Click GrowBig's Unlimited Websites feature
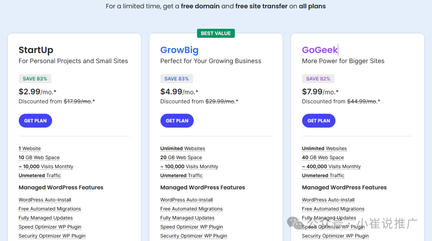The height and width of the screenshot is (241, 432). point(183,148)
